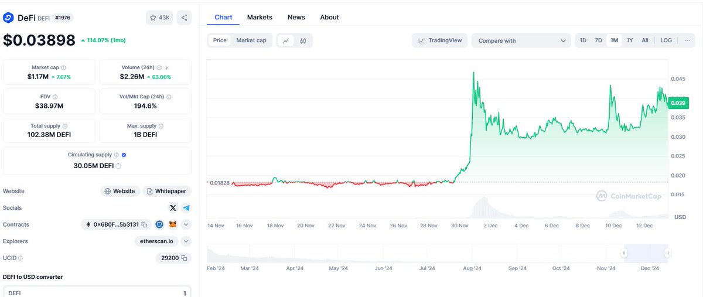
Task: Click the $0.03898 price heading
Action: [x=39, y=40]
